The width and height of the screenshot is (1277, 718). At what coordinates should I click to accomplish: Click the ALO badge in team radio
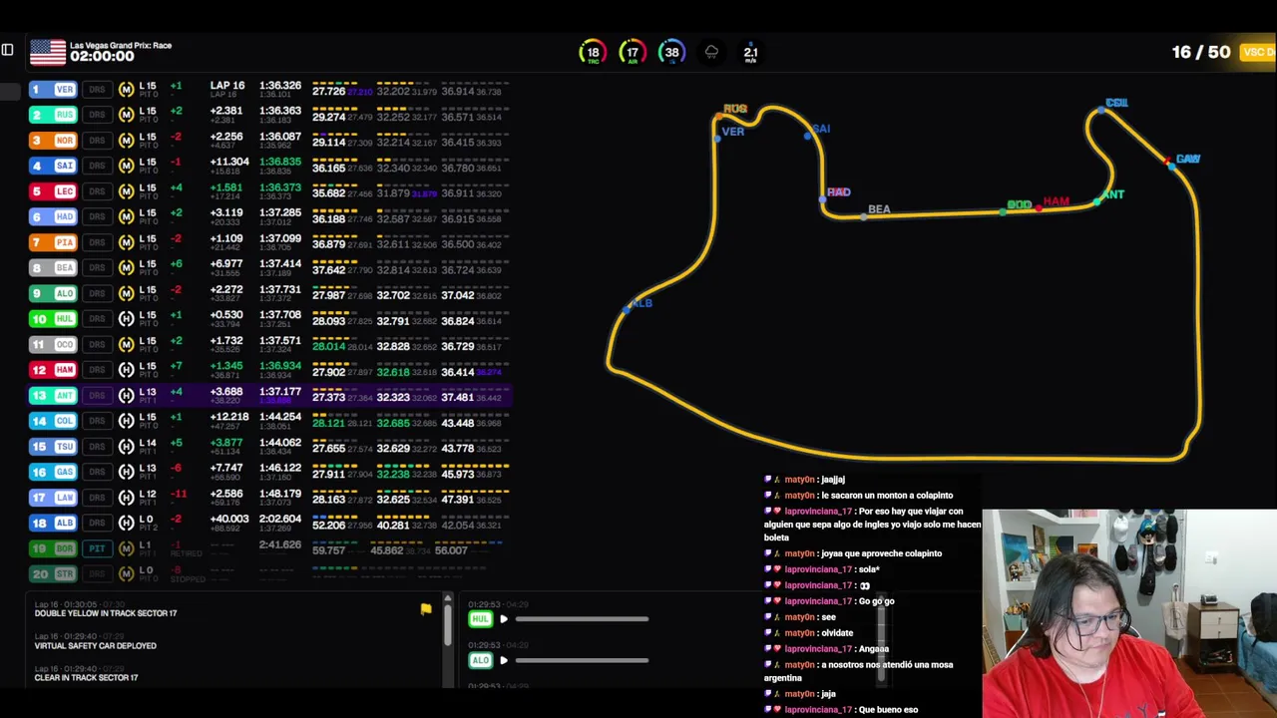(480, 660)
